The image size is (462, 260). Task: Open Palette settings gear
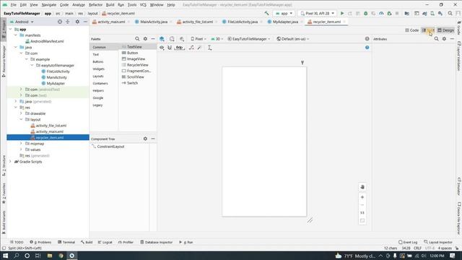[145, 38]
